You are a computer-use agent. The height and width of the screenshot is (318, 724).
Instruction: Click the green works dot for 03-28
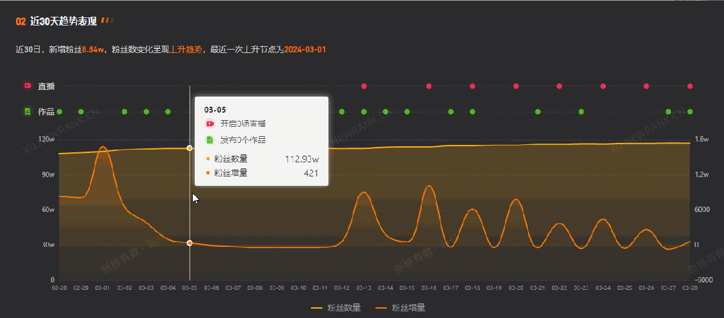(690, 111)
